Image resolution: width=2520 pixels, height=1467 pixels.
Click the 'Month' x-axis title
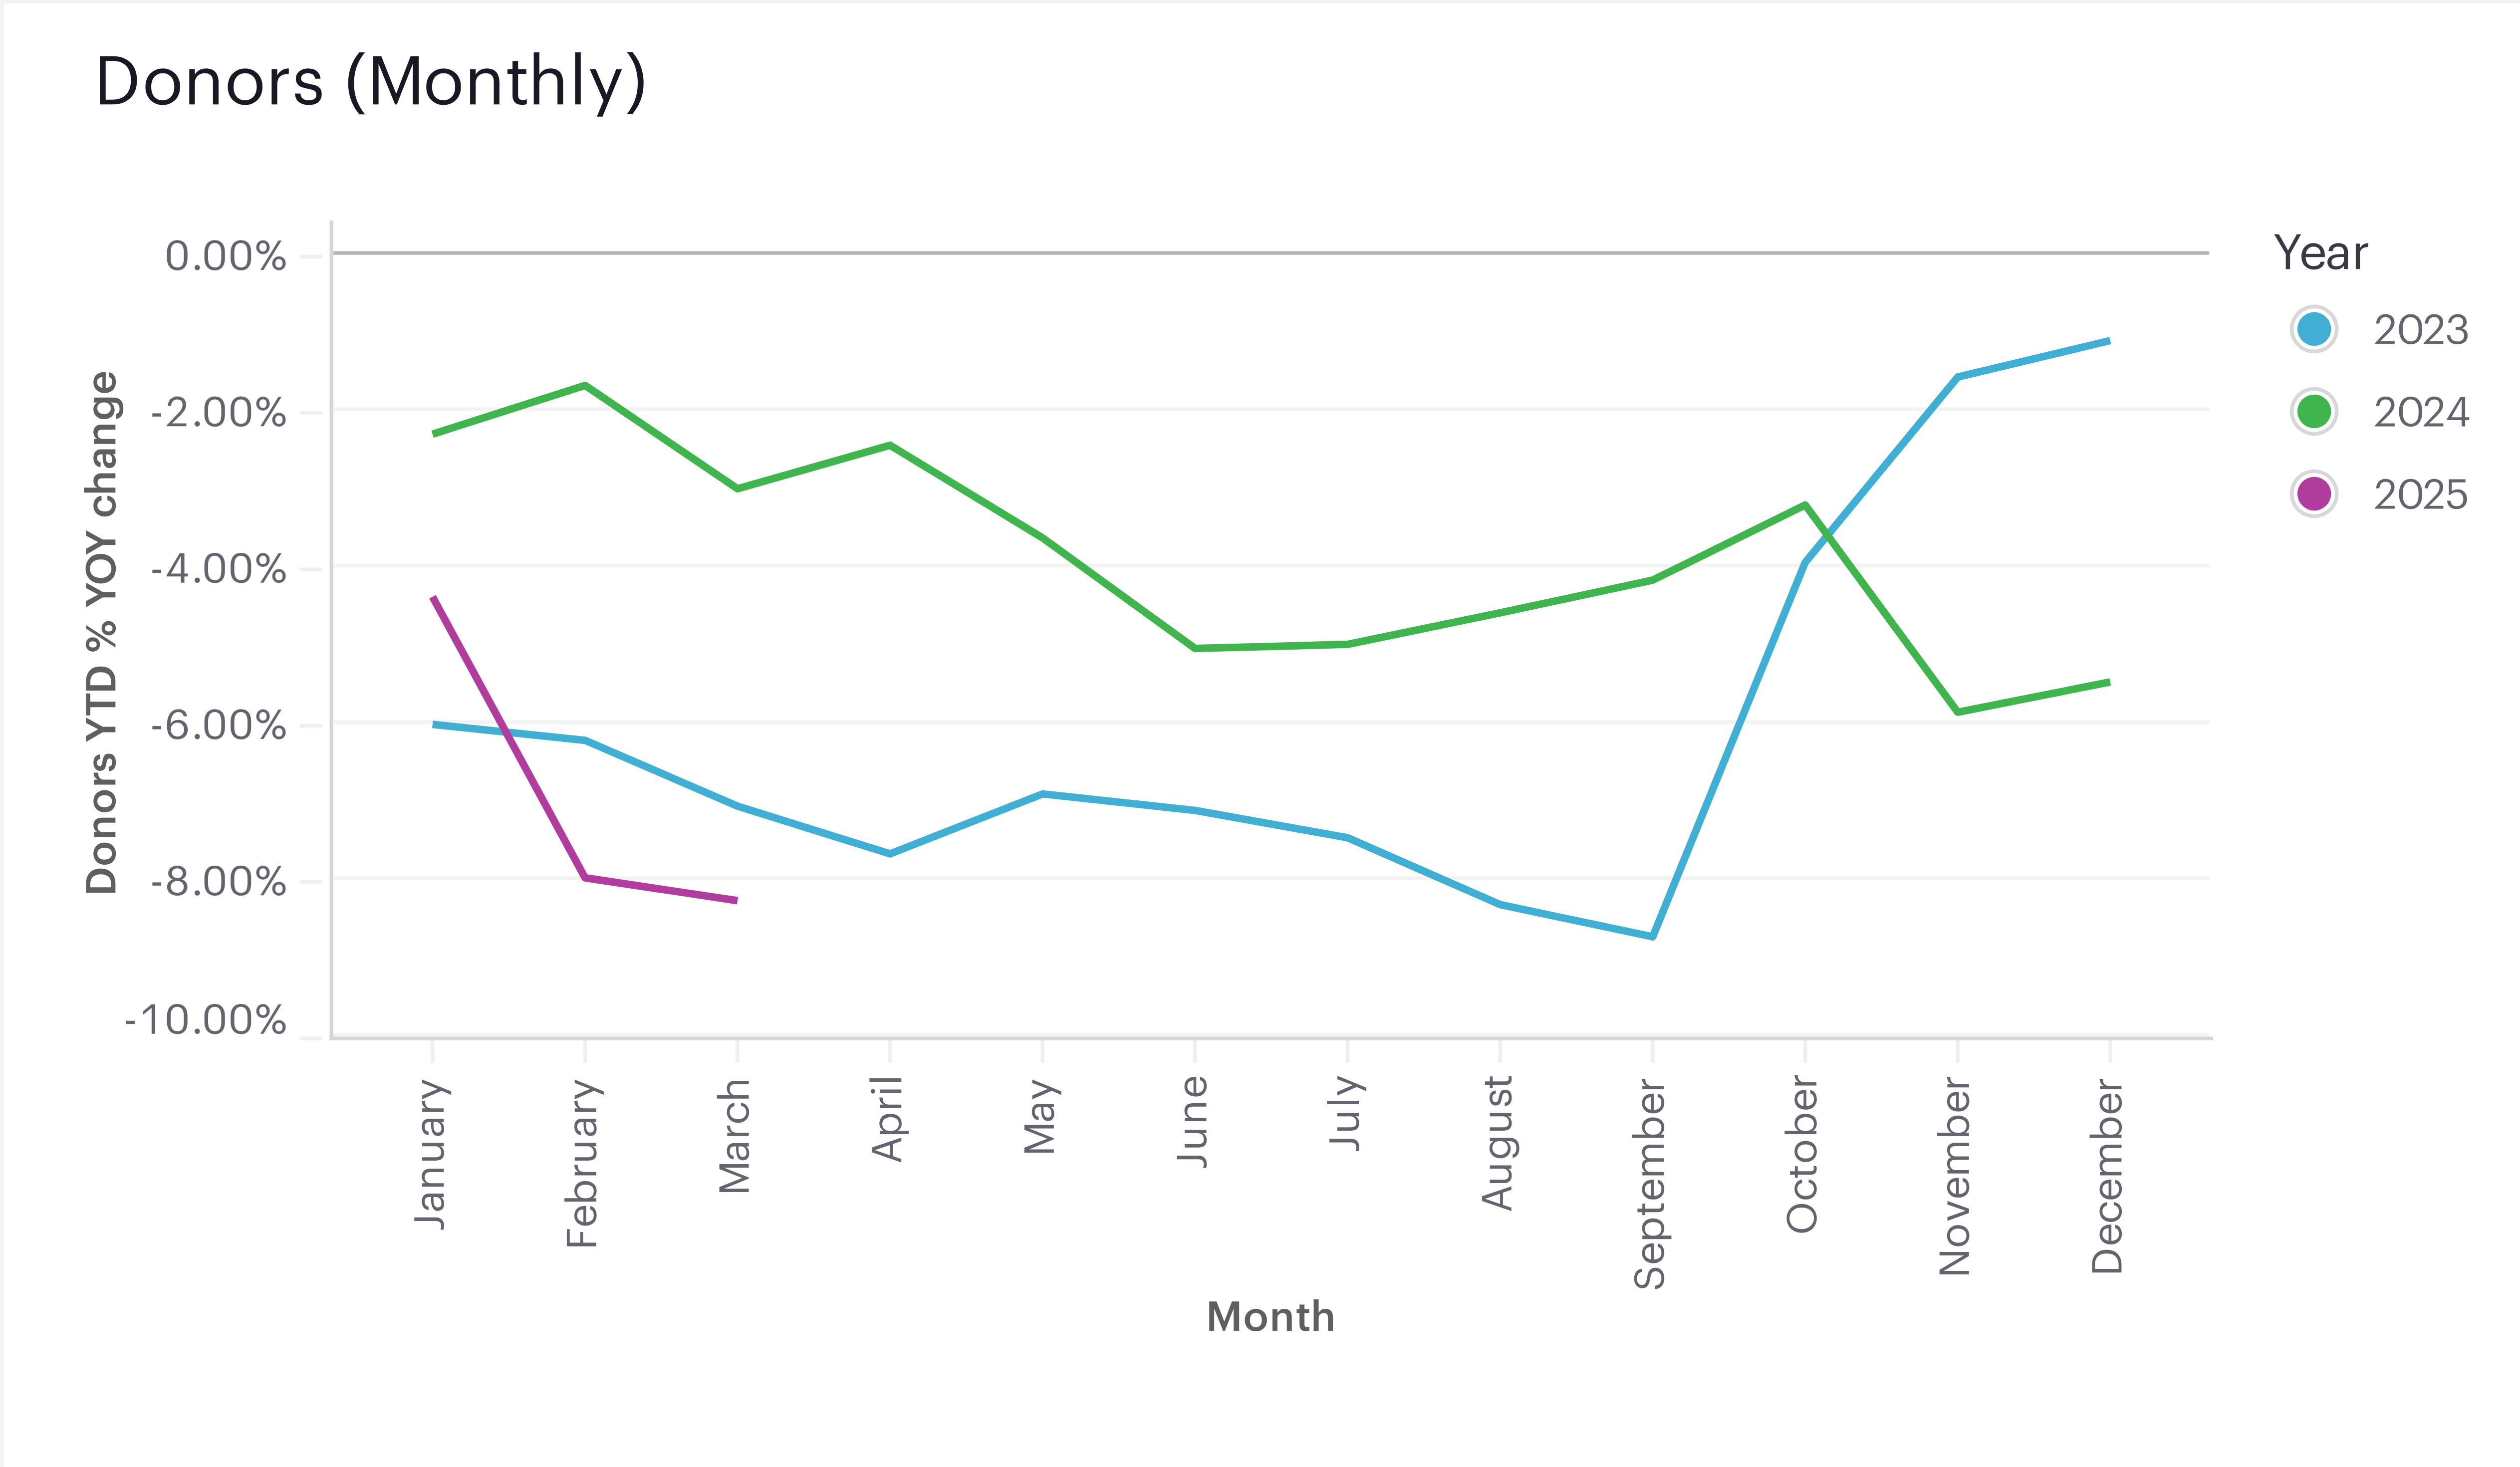[x=1270, y=1317]
